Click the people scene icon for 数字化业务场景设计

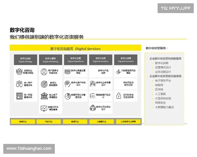coord(93,84)
